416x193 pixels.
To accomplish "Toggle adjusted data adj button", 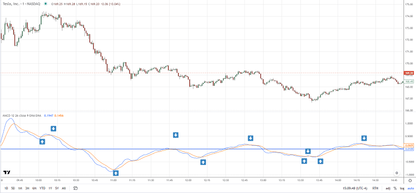I will pos(388,188).
